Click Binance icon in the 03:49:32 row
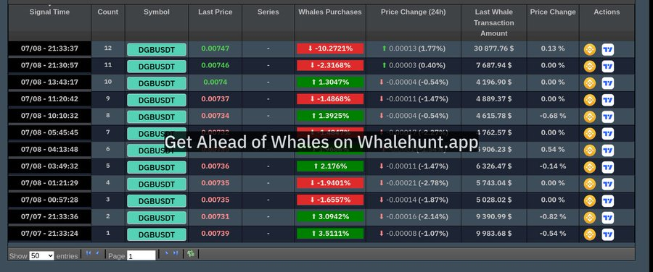This screenshot has width=653, height=272. (589, 167)
